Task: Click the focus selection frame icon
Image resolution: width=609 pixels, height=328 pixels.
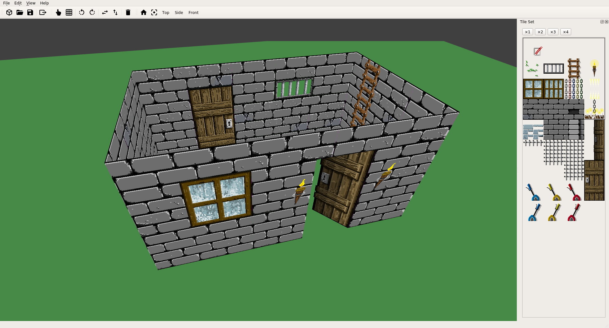Action: [x=154, y=12]
